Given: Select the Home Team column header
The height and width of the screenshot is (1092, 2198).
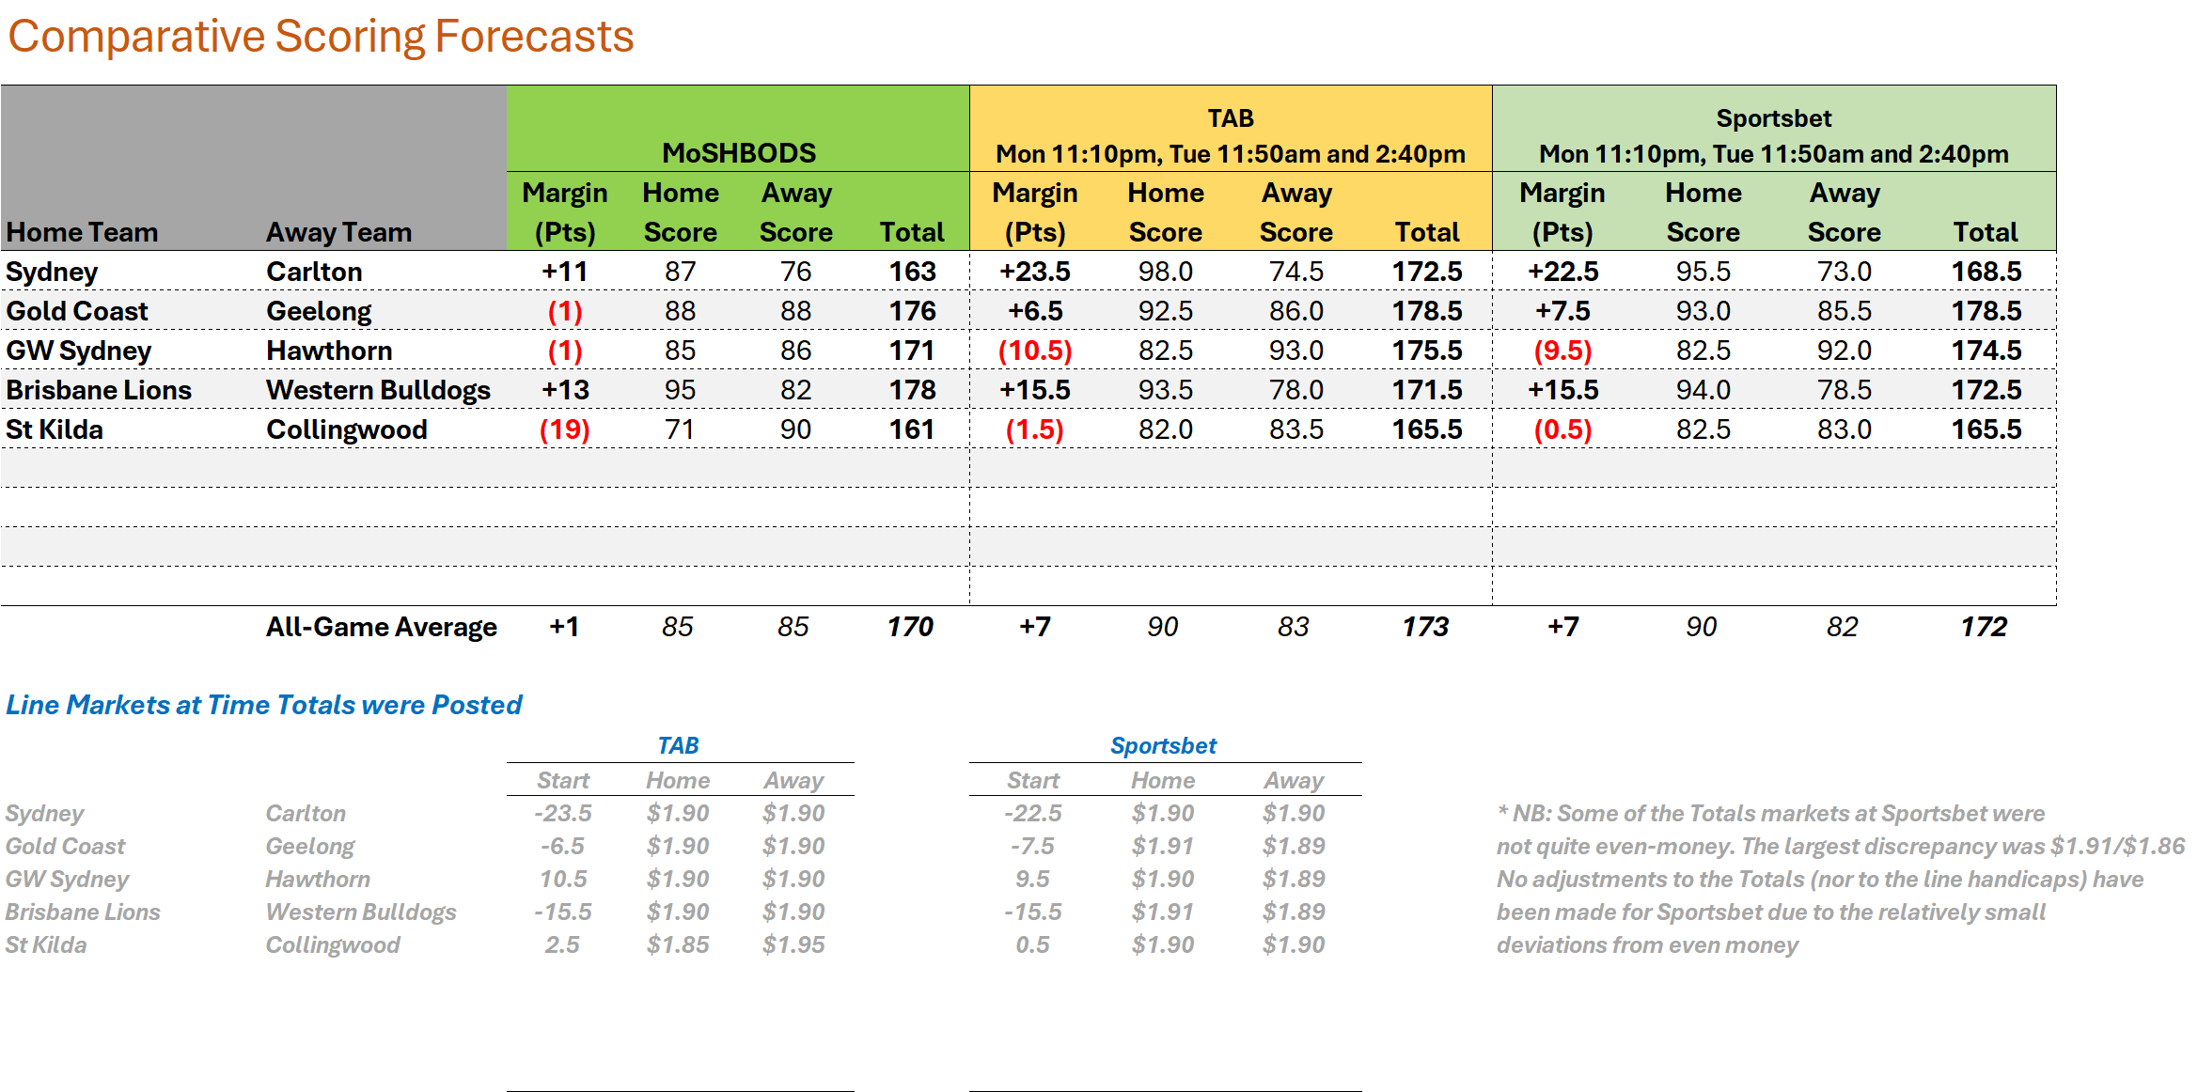Looking at the screenshot, I should coord(82,232).
